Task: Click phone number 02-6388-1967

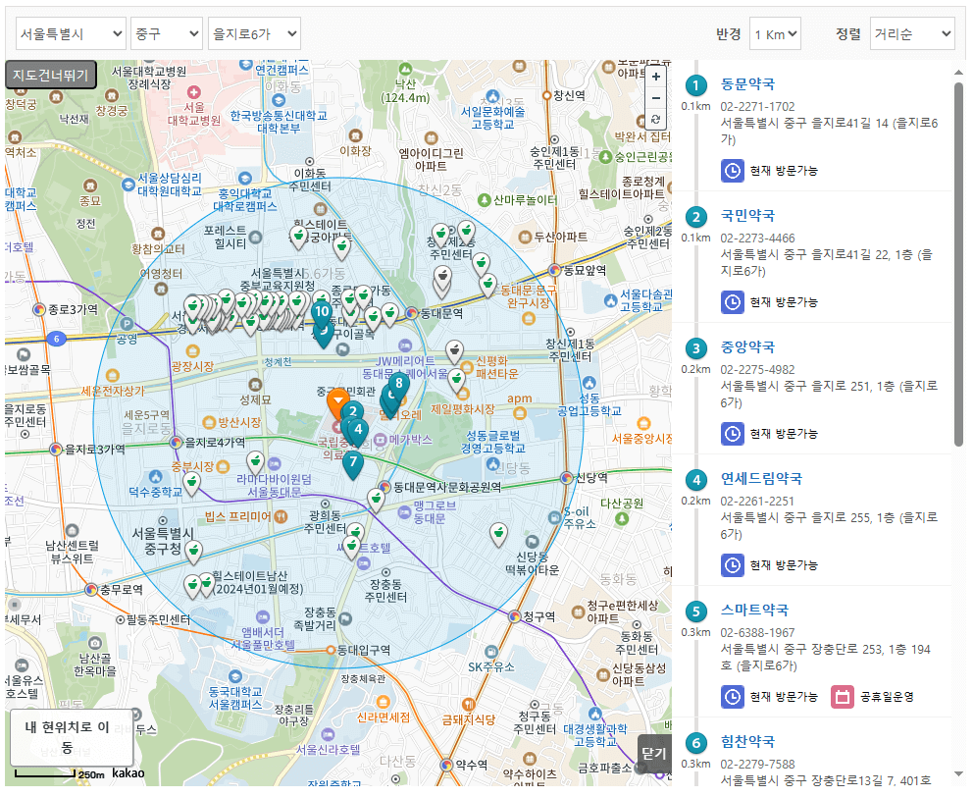Action: point(757,633)
